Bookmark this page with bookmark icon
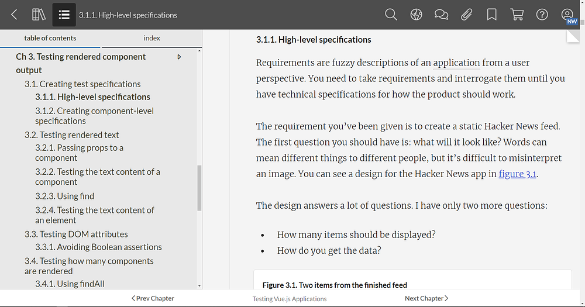The height and width of the screenshot is (307, 585). 492,15
